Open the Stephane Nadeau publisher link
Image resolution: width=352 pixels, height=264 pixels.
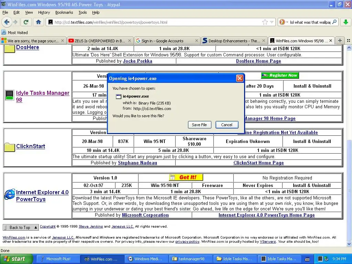pos(137,163)
